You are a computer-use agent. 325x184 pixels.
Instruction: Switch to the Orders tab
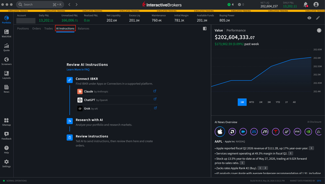pos(36,28)
